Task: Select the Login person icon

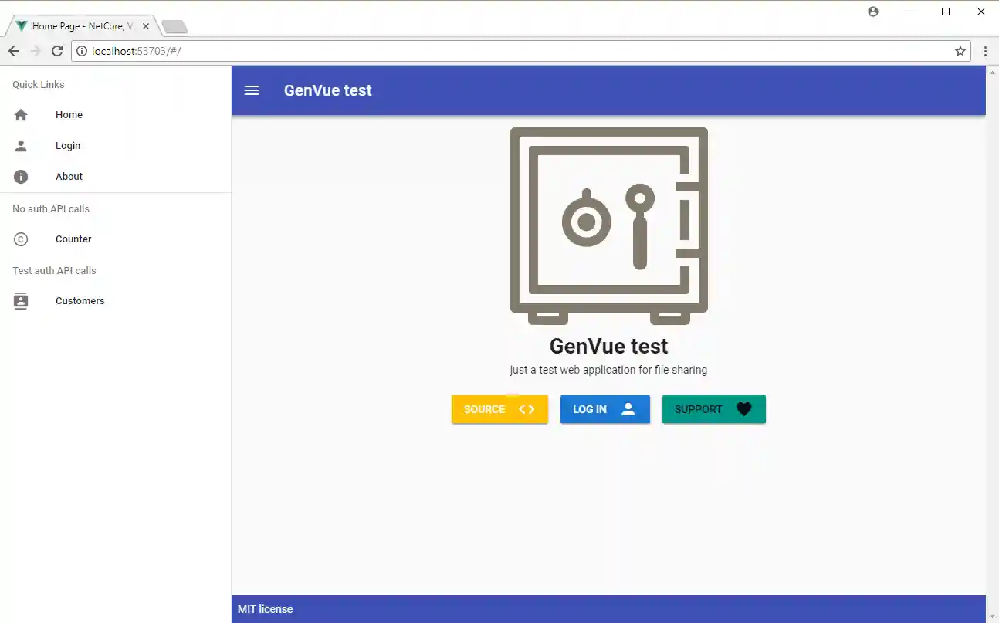Action: pos(20,145)
